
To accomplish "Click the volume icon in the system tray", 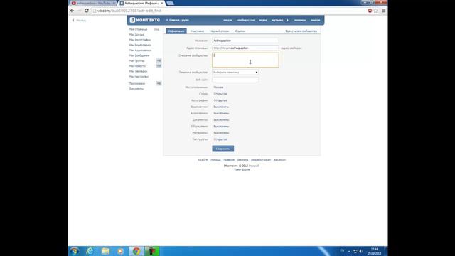I will (361, 251).
